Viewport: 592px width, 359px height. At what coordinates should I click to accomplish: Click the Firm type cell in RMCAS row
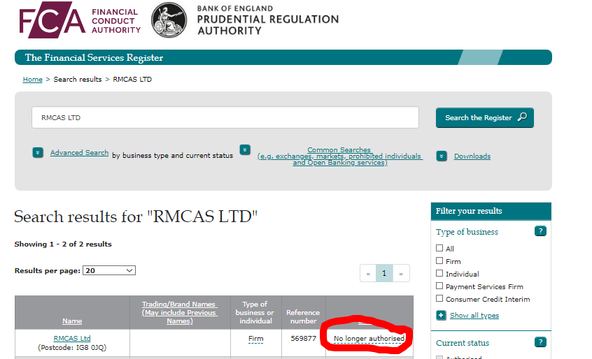point(255,339)
